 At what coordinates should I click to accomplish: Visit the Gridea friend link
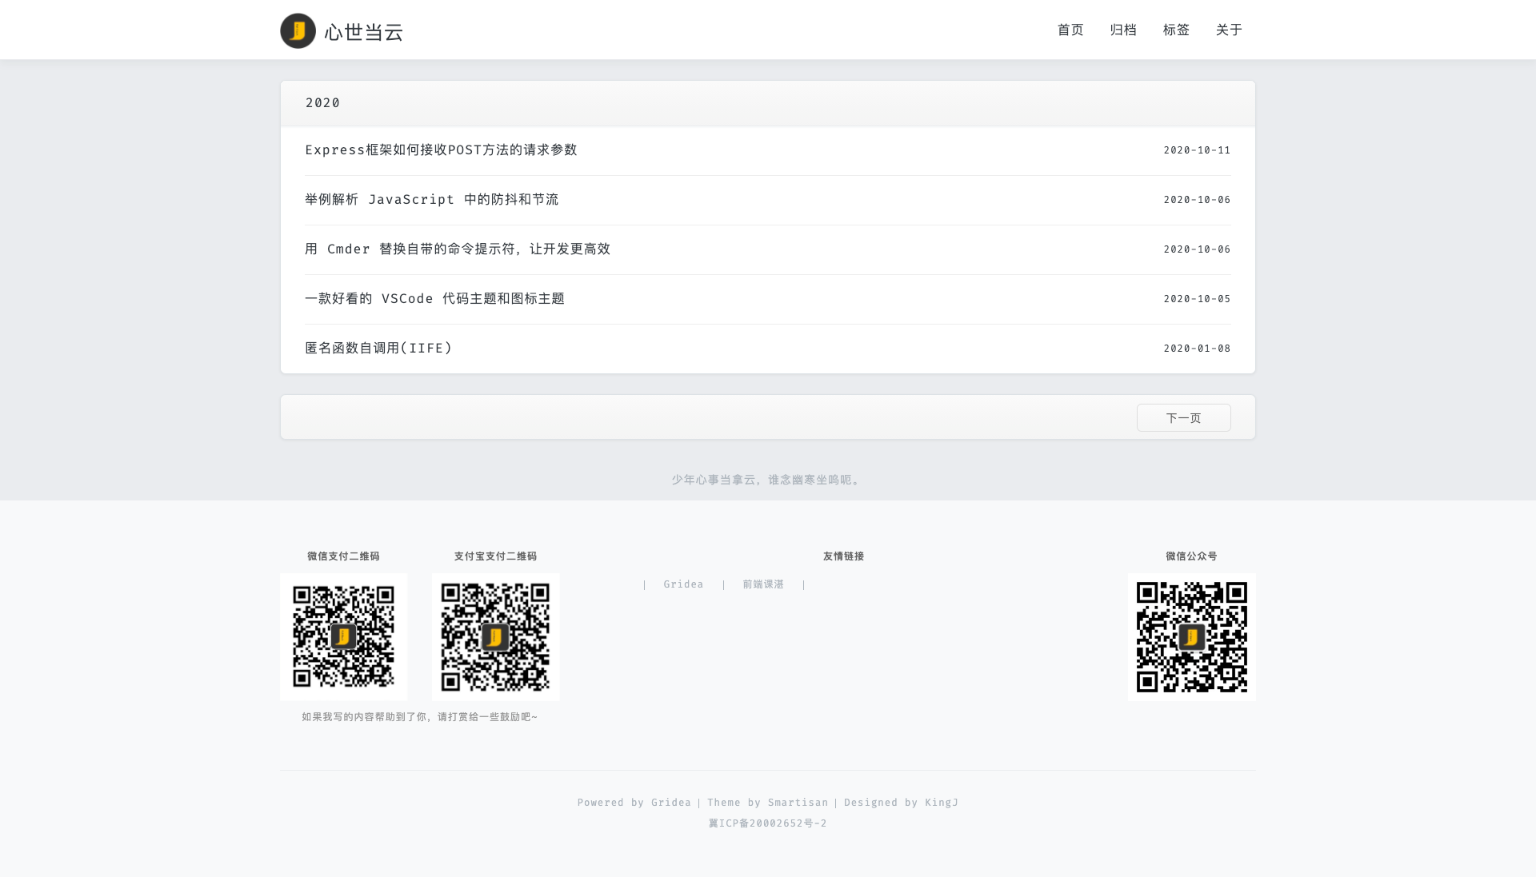(683, 584)
